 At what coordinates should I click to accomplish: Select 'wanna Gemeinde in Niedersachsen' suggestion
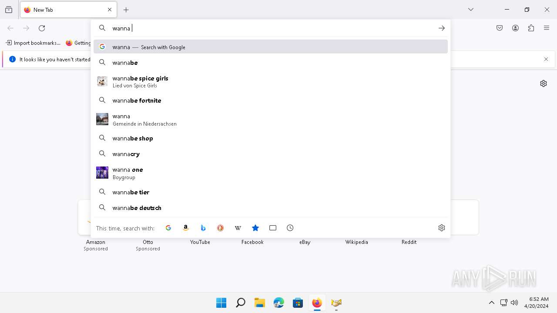271,120
